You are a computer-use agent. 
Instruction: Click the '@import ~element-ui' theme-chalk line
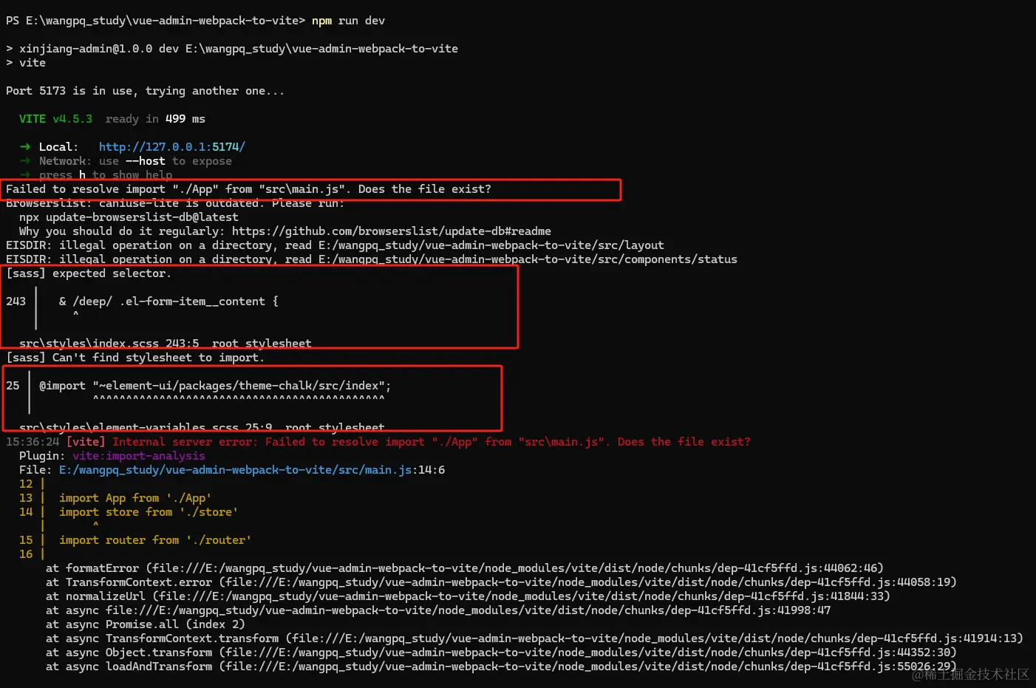click(215, 386)
